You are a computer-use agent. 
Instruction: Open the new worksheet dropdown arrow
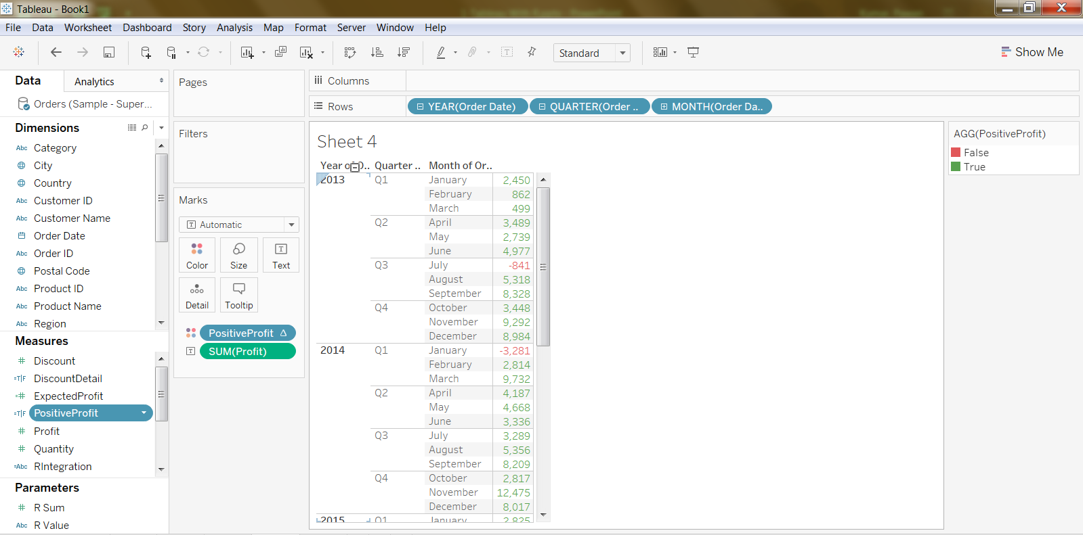click(x=263, y=52)
